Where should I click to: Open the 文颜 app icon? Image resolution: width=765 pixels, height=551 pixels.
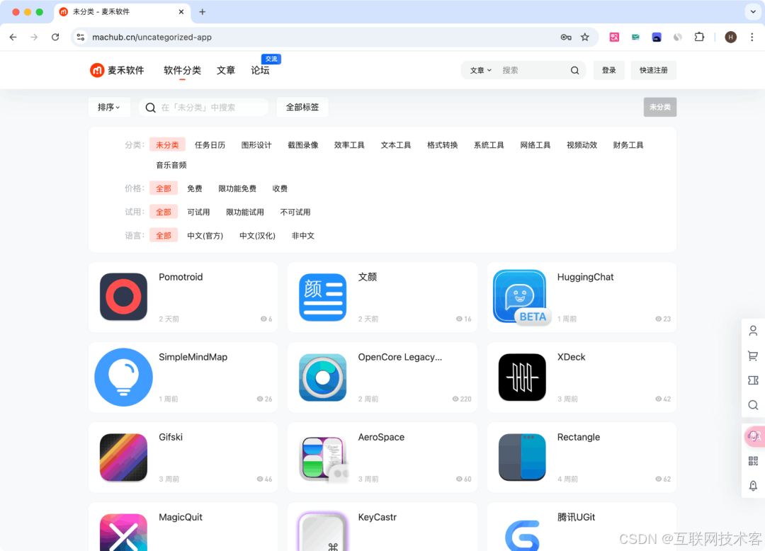[322, 297]
